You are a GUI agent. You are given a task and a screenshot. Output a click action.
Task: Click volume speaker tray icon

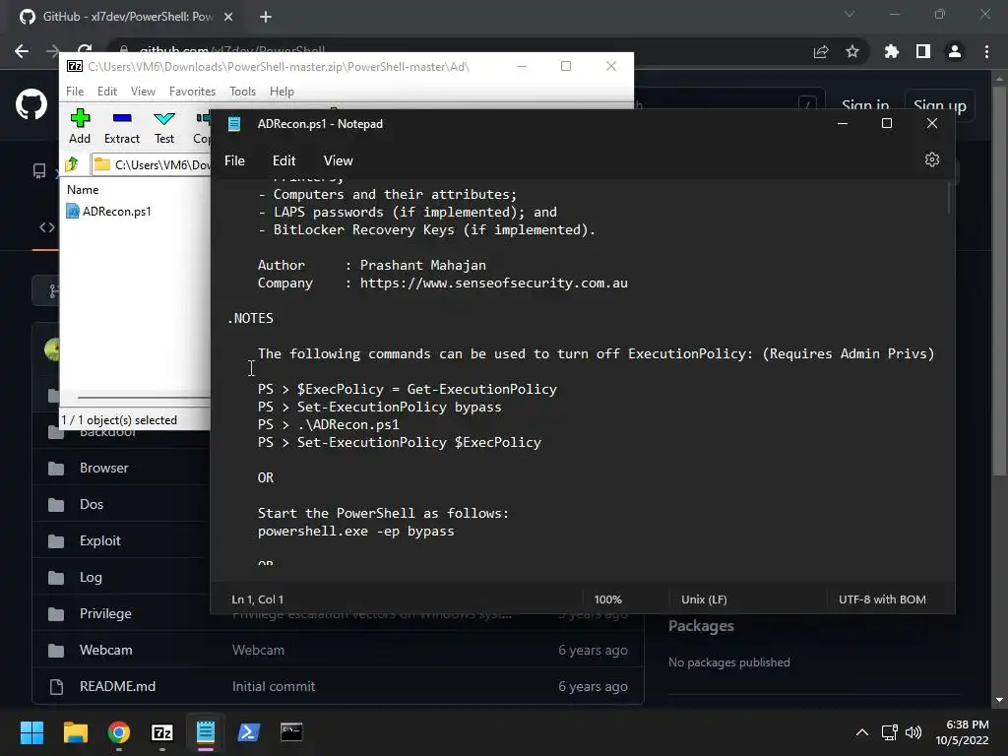click(x=913, y=732)
